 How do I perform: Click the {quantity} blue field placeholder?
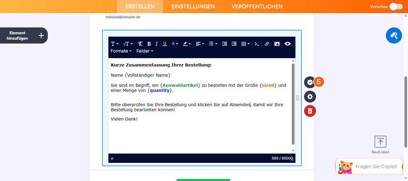160,90
